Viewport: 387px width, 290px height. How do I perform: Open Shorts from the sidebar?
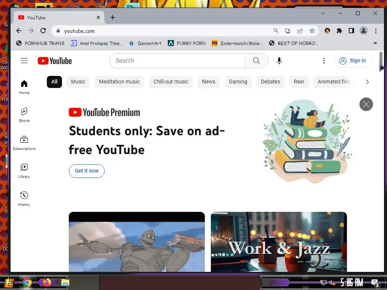pos(24,115)
